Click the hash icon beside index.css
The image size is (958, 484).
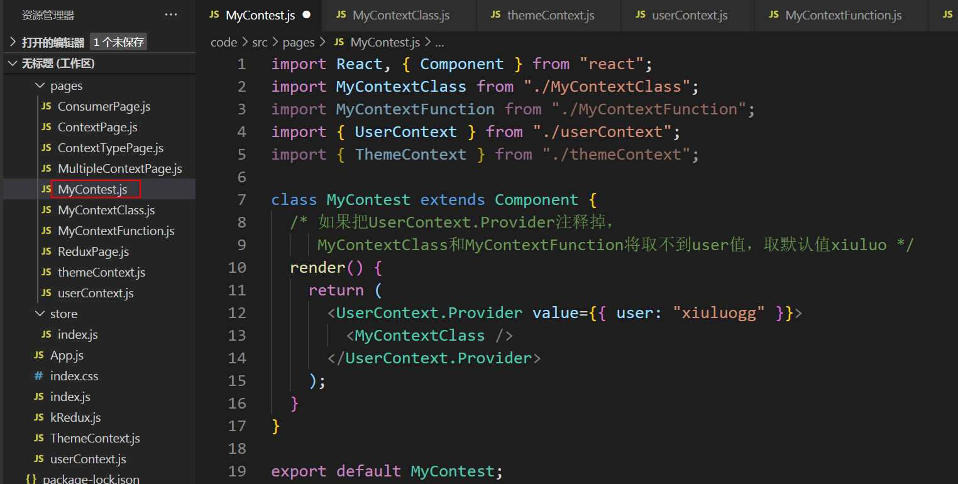pyautogui.click(x=39, y=376)
